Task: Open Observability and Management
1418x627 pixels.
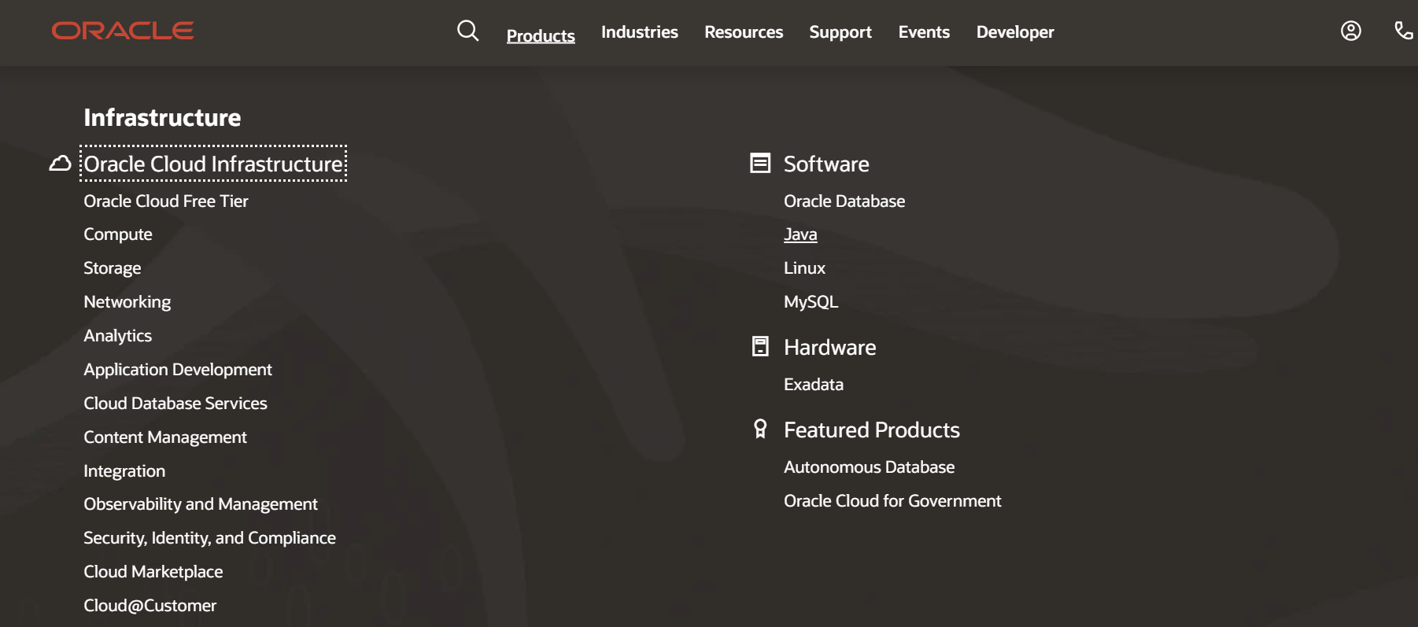Action: point(201,504)
